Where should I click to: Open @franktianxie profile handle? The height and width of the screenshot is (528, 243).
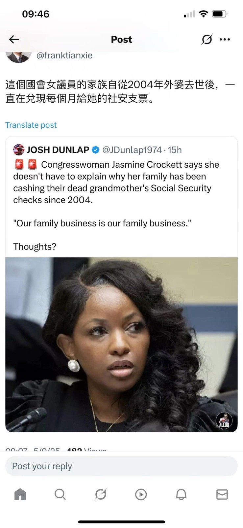click(64, 55)
